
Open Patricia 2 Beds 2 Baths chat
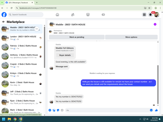coord(22,47)
